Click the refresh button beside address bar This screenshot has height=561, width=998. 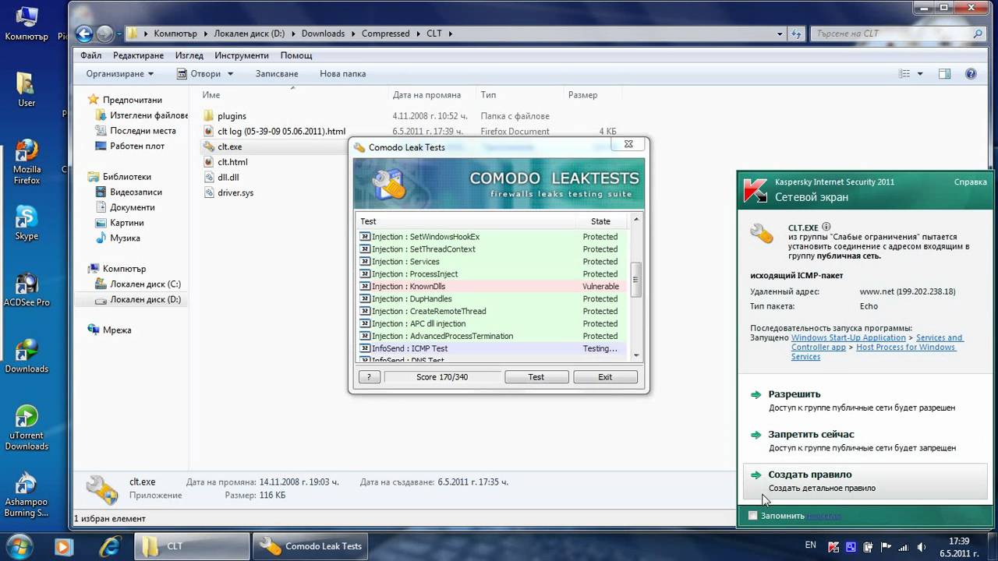coord(796,34)
